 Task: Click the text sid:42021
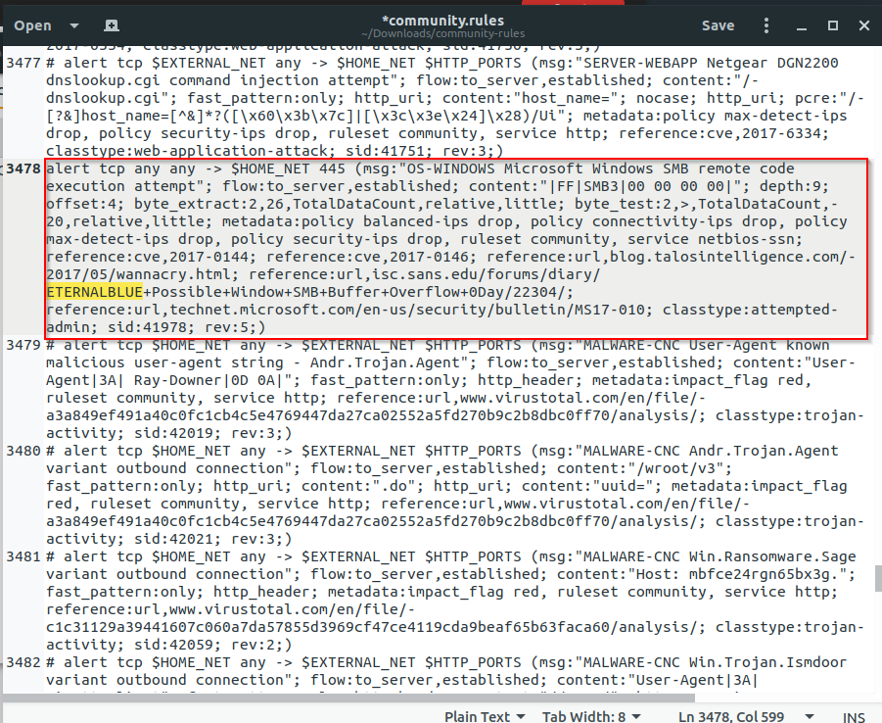(173, 539)
